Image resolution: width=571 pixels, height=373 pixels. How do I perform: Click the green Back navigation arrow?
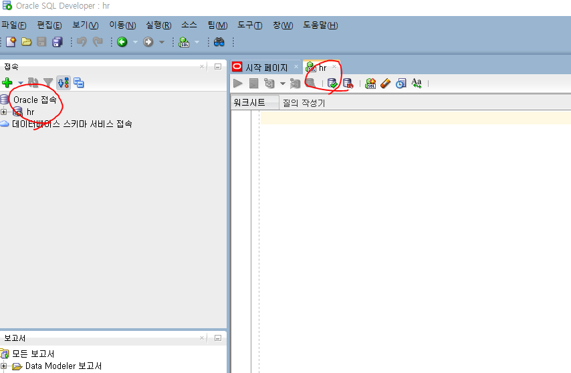pos(122,42)
